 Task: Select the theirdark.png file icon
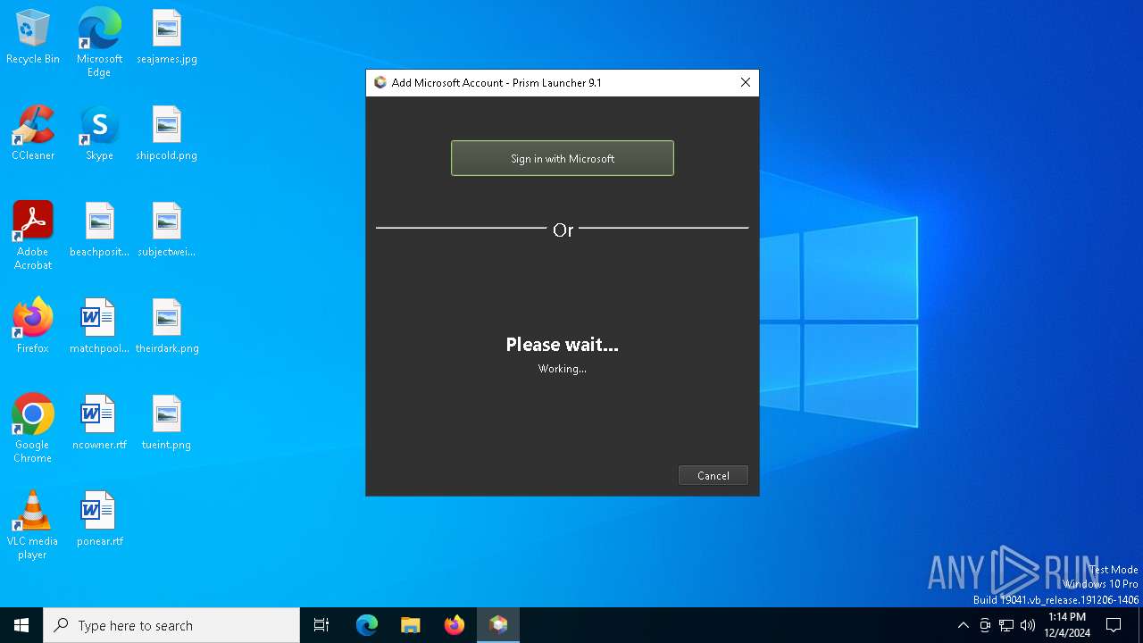[x=167, y=326]
